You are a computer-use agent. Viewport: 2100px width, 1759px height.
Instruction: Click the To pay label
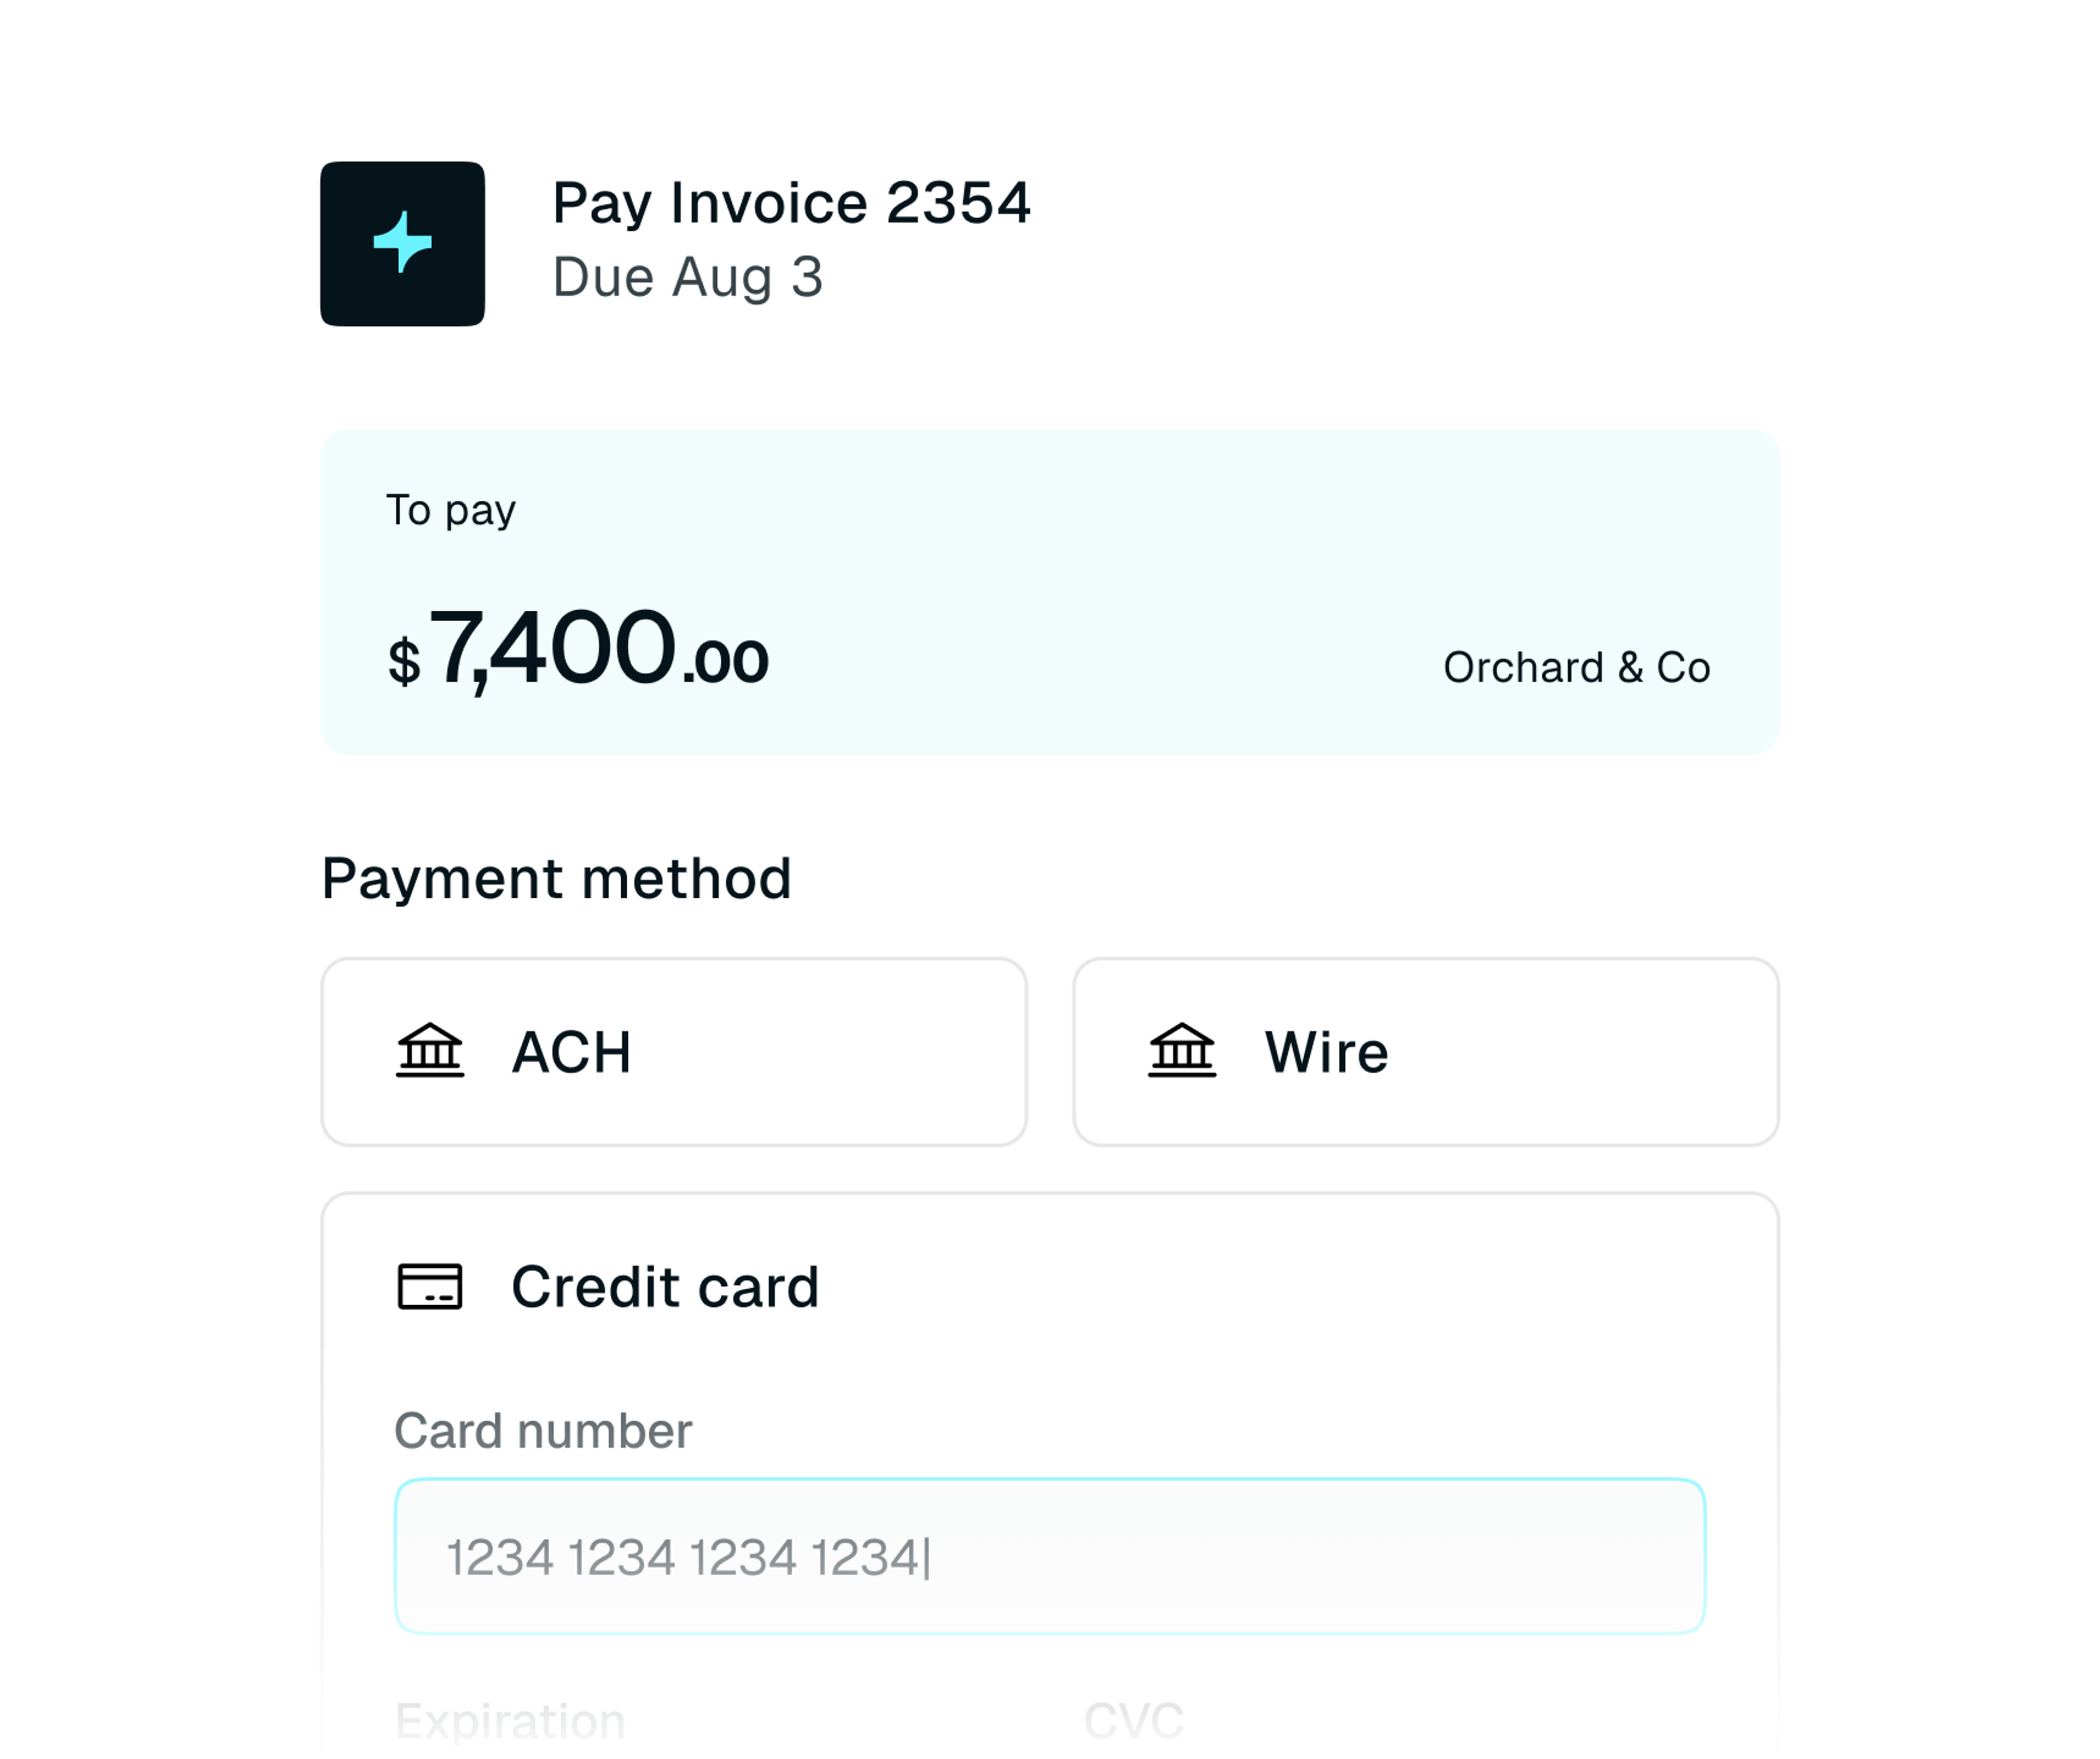click(451, 511)
